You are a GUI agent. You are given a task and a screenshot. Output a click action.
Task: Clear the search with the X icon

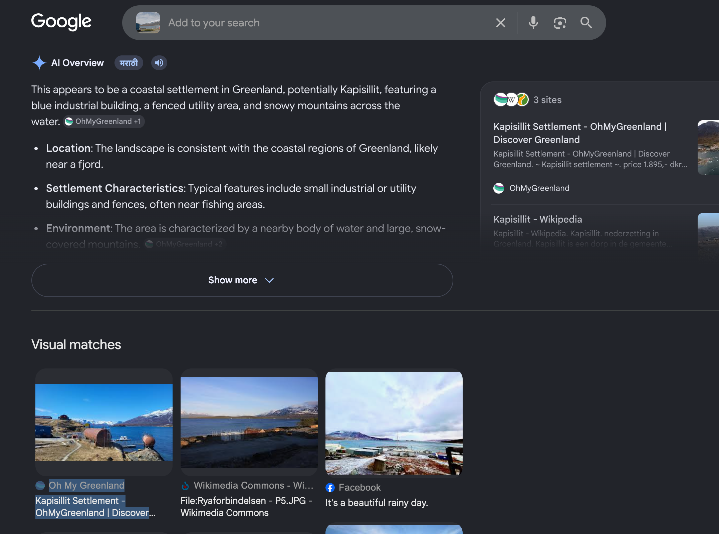(x=500, y=23)
